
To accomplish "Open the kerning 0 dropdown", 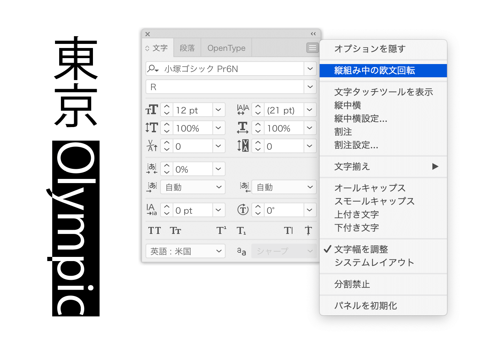I will (x=218, y=146).
